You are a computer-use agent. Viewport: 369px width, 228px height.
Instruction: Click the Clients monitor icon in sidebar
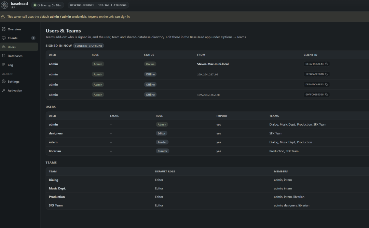point(3,38)
